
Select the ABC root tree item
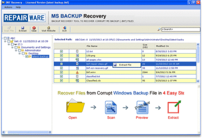tap(13, 38)
